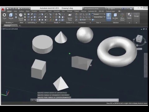Click the SW Isometric view label
The width and height of the screenshot is (149, 112).
(x=7, y=29)
